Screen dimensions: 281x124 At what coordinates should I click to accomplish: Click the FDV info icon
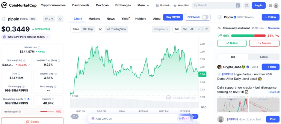click(19, 74)
